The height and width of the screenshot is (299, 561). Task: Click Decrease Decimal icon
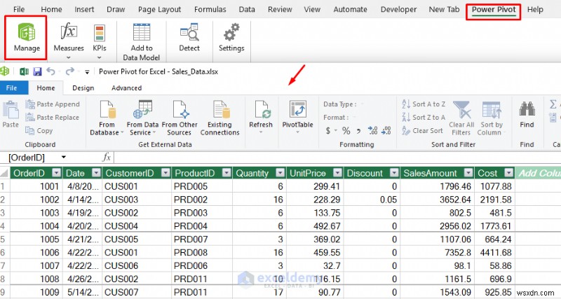pos(386,131)
